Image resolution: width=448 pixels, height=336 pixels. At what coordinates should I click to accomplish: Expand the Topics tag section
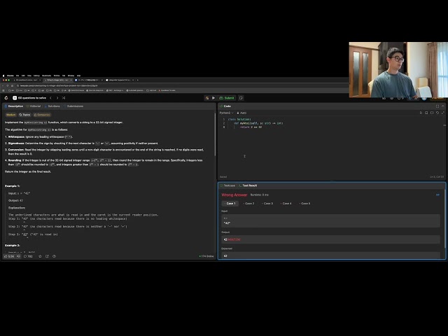[24, 115]
